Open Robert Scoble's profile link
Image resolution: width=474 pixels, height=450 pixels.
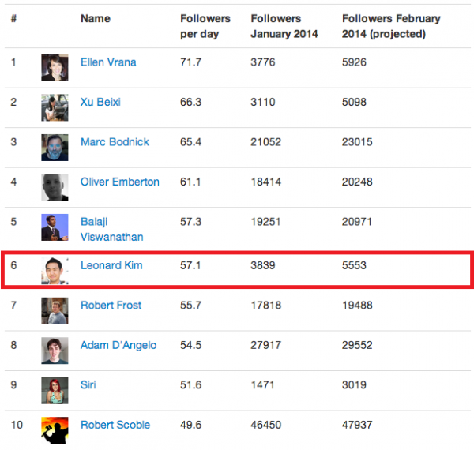pos(115,425)
